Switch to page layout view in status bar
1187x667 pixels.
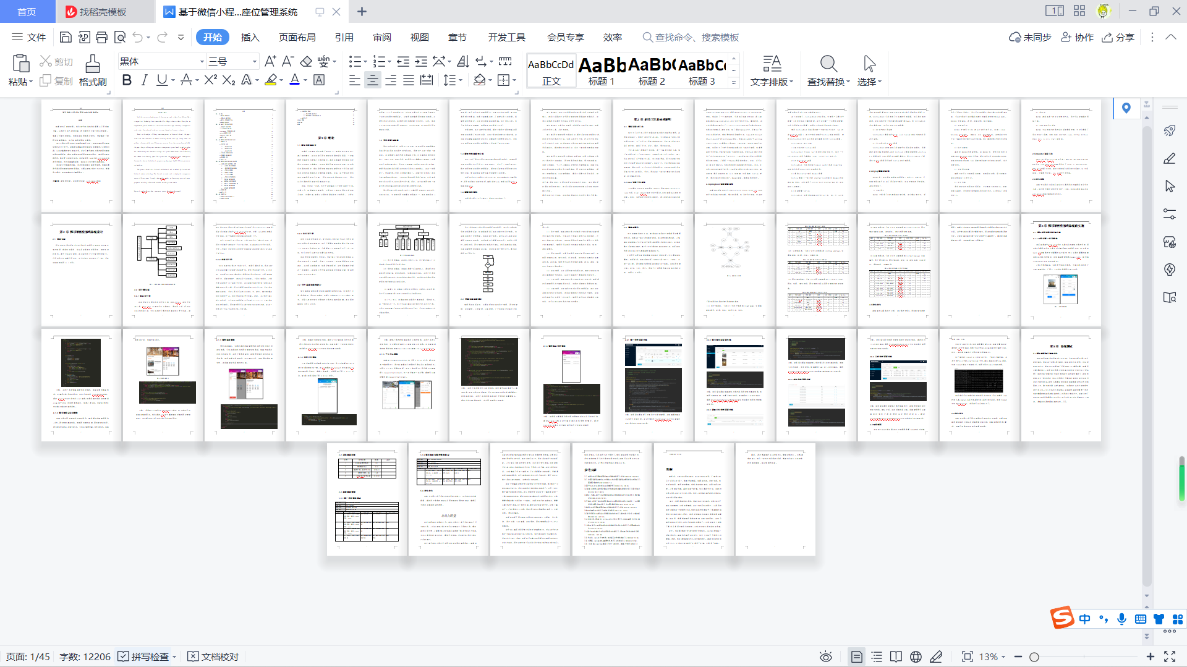point(856,656)
